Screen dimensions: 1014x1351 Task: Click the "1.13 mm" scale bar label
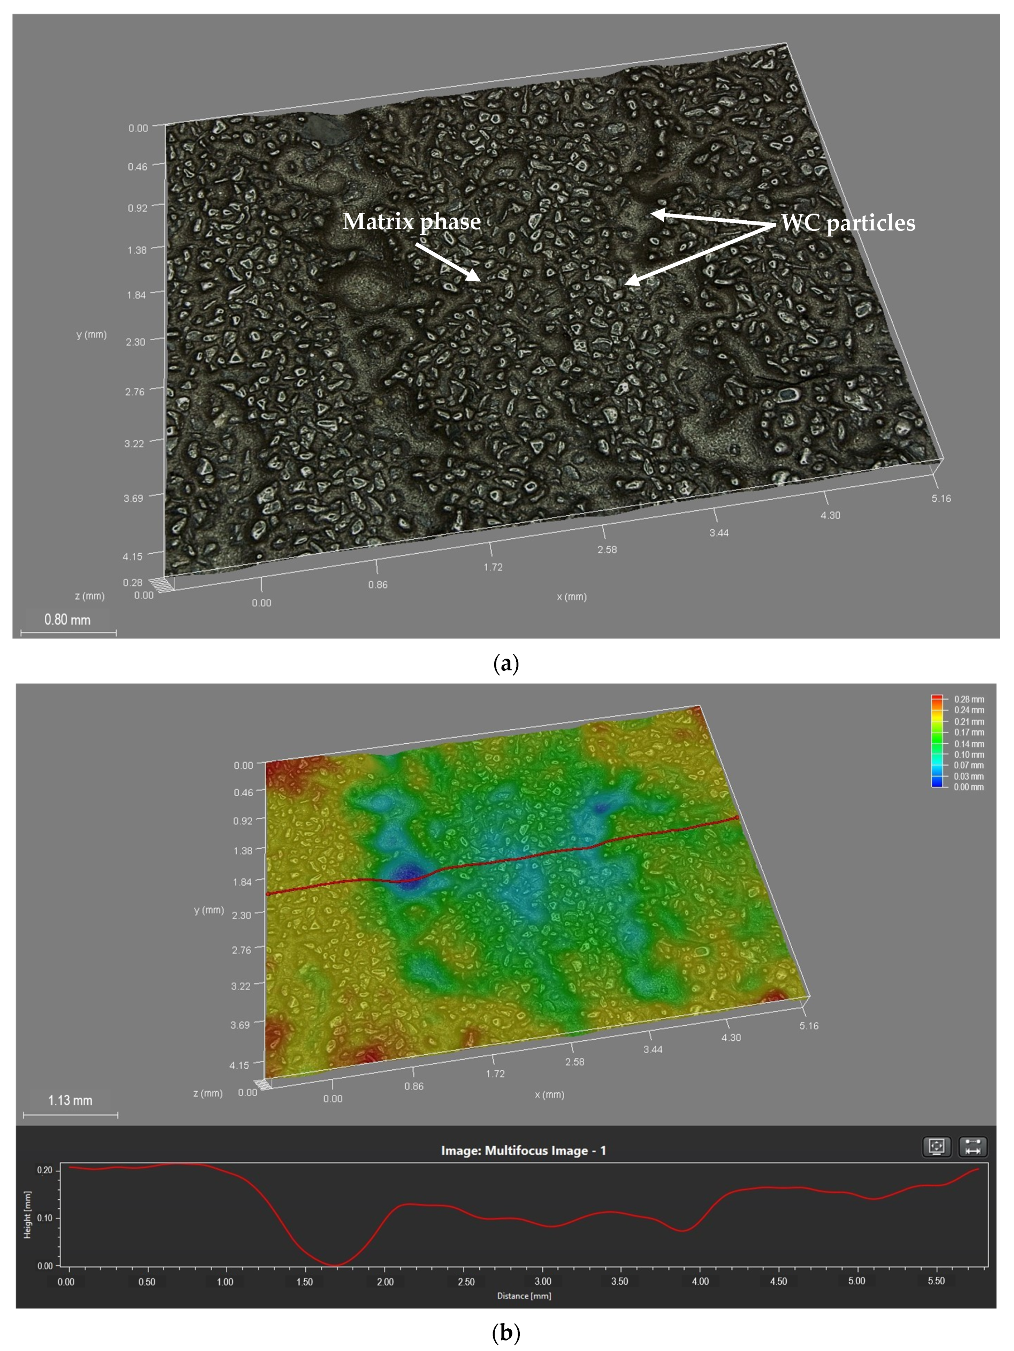click(70, 1101)
